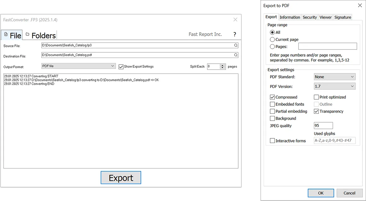
Task: Enable the Interactive forms checkbox
Action: click(272, 141)
